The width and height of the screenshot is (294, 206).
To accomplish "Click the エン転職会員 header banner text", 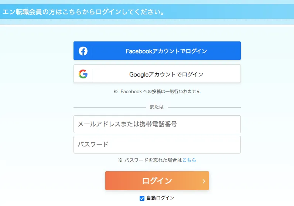I will pyautogui.click(x=83, y=11).
